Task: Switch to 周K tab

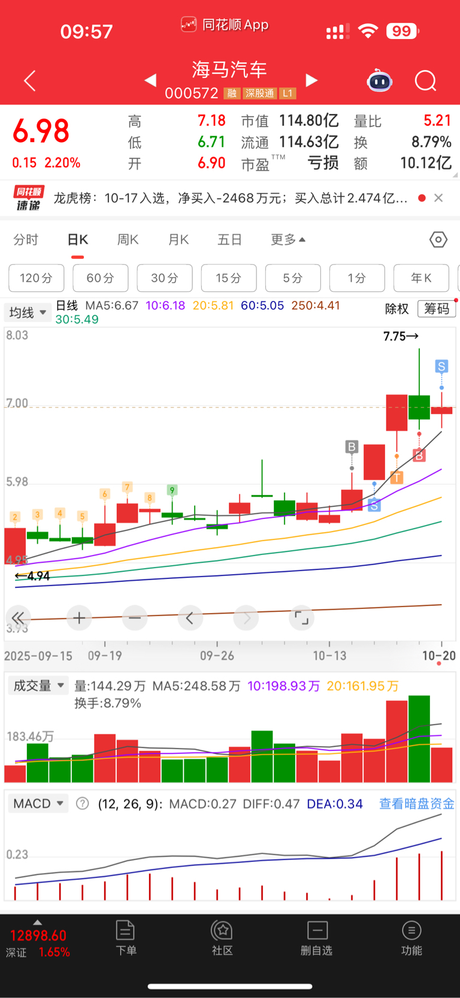Action: [128, 240]
